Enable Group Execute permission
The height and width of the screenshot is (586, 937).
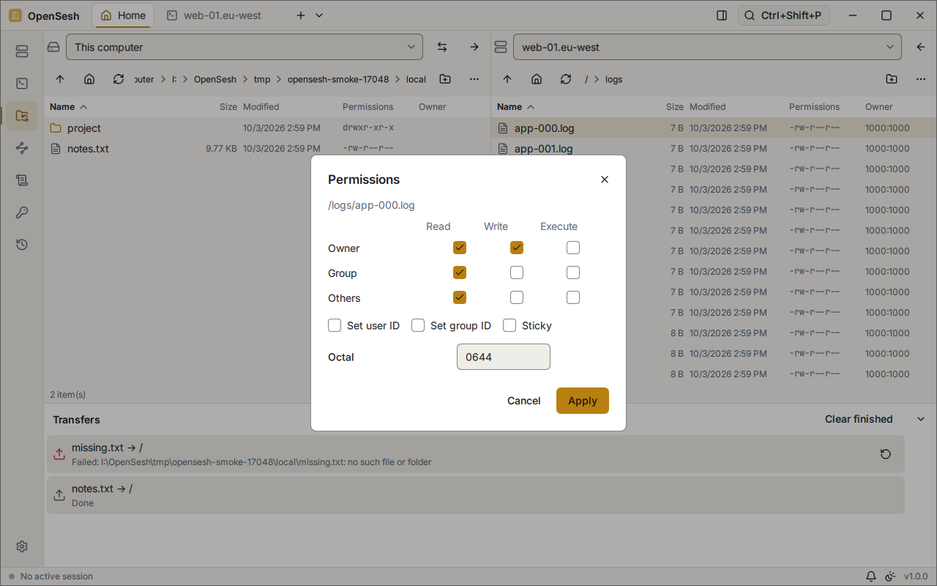tap(573, 272)
